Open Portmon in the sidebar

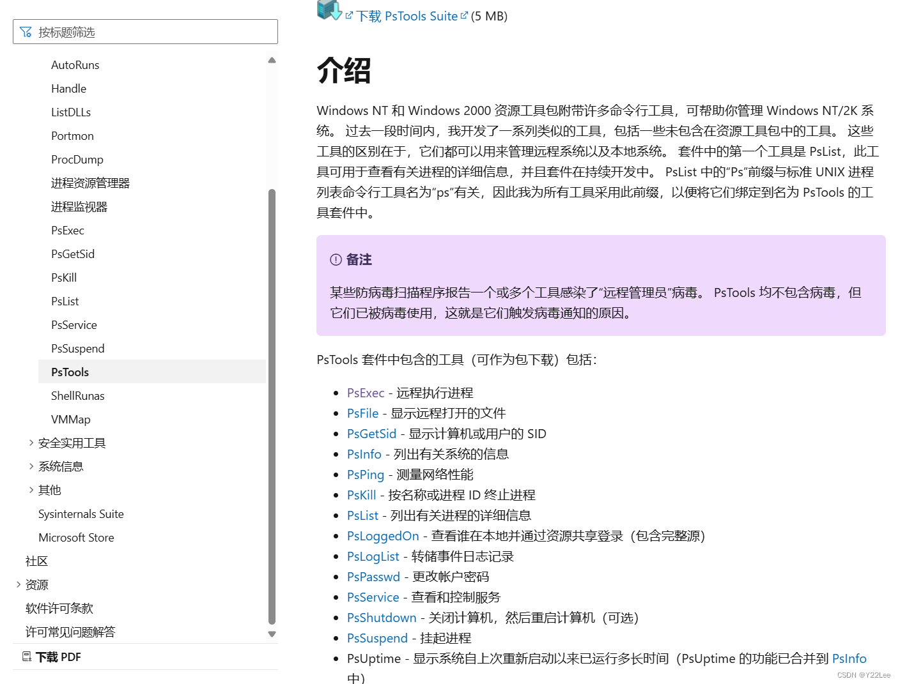point(72,135)
